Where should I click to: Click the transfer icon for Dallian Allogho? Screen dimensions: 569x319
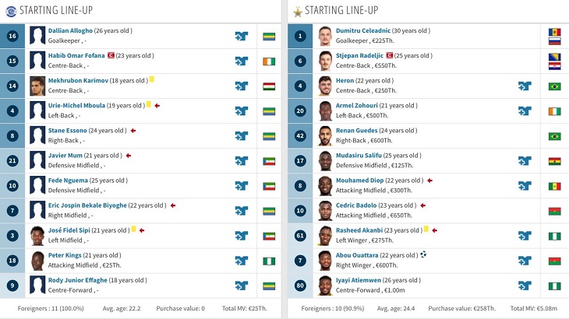tap(242, 37)
